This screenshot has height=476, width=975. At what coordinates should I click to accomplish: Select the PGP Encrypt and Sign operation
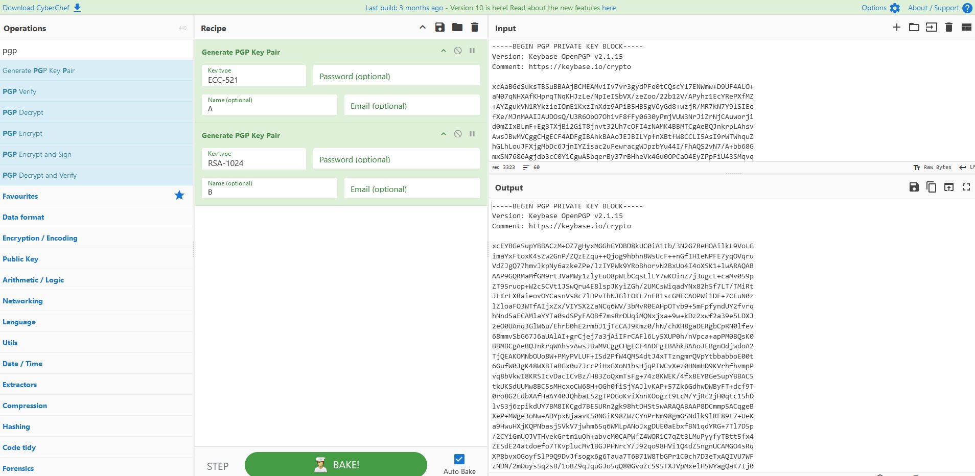click(97, 154)
